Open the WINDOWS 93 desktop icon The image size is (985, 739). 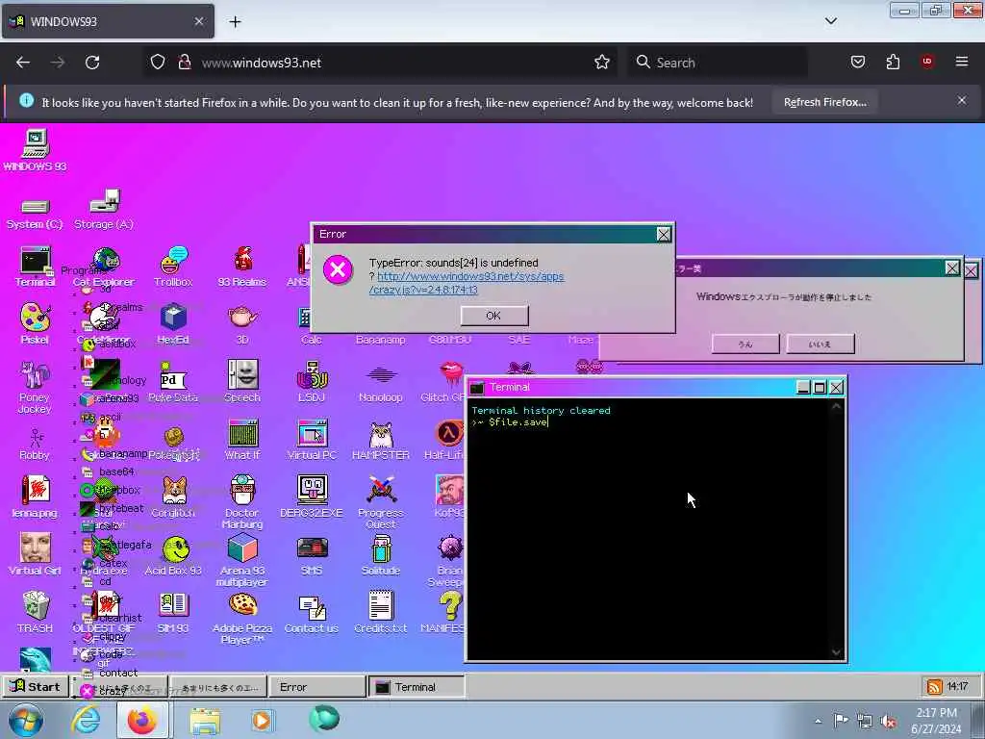(36, 149)
